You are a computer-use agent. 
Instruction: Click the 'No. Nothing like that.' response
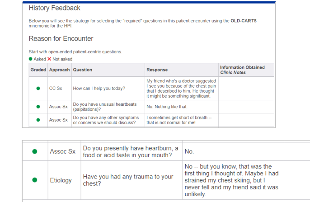(167, 107)
